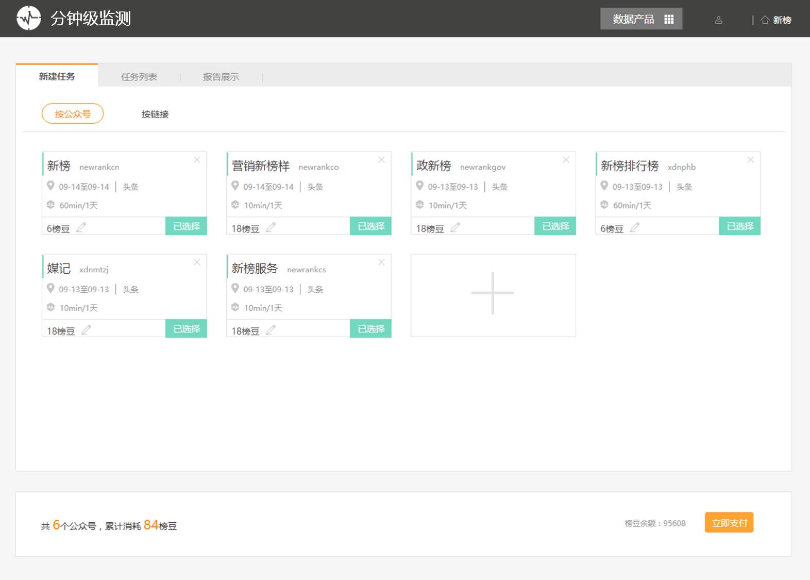The image size is (810, 580).
Task: Edit 政新榜 card cost via pencil icon
Action: coord(455,227)
